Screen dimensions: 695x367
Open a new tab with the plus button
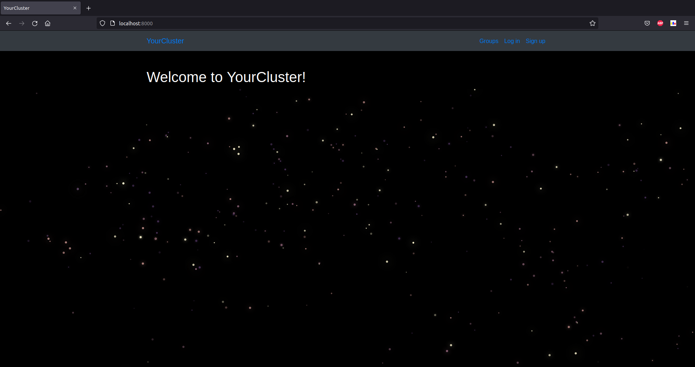[88, 8]
